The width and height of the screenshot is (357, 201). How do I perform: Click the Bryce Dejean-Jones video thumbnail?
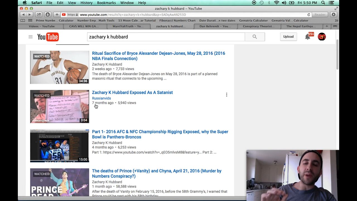[59, 67]
